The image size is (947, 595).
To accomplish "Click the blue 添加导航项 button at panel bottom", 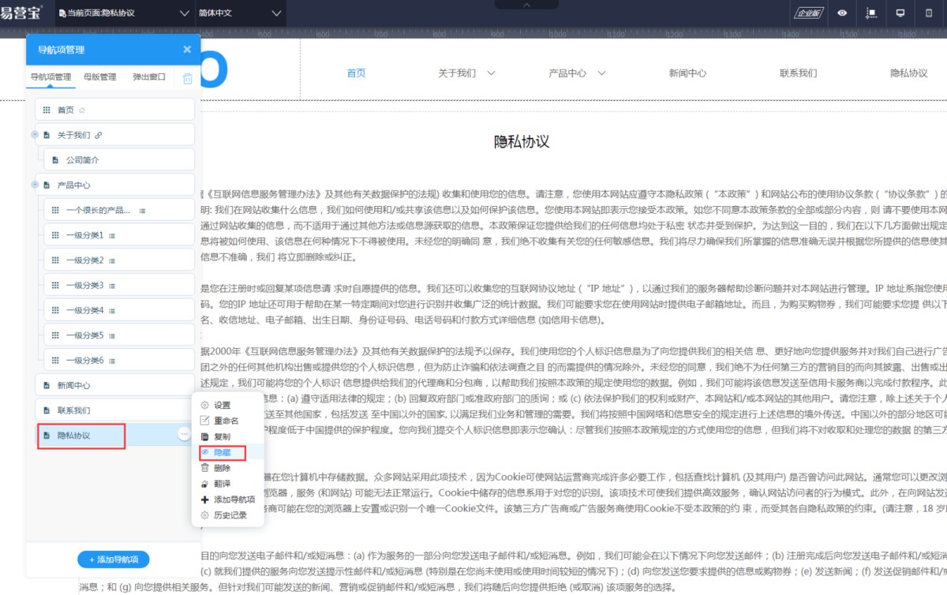I will pyautogui.click(x=114, y=559).
